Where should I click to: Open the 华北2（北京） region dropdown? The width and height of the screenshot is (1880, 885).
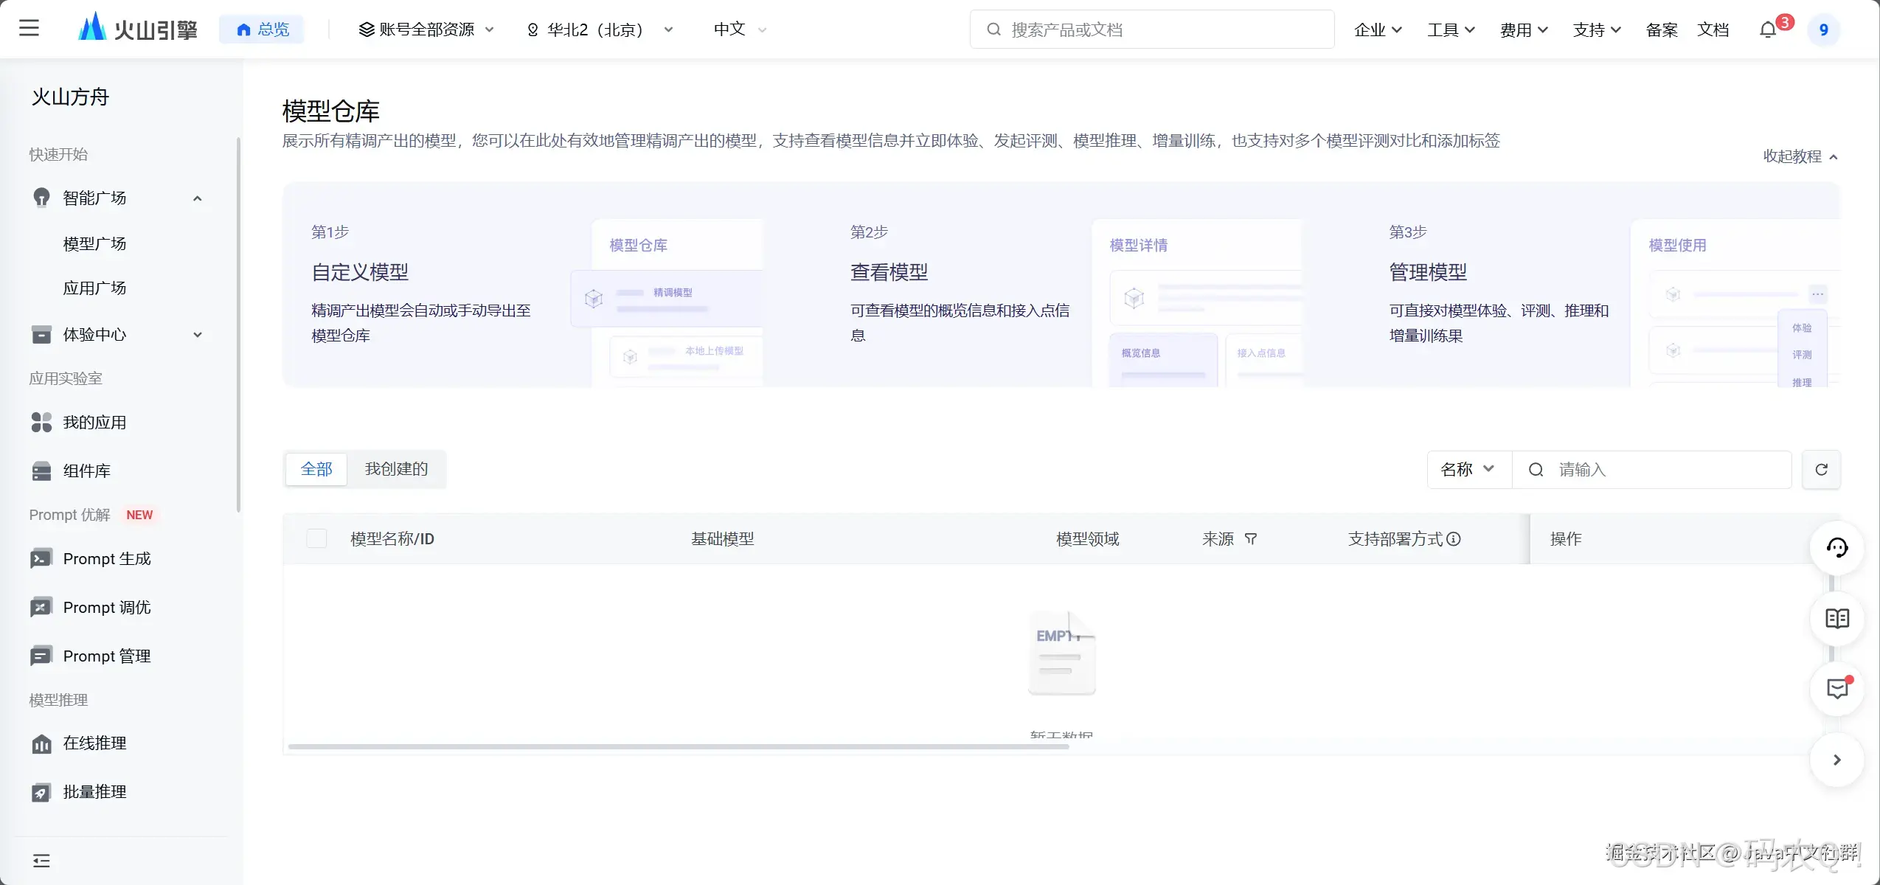coord(599,29)
